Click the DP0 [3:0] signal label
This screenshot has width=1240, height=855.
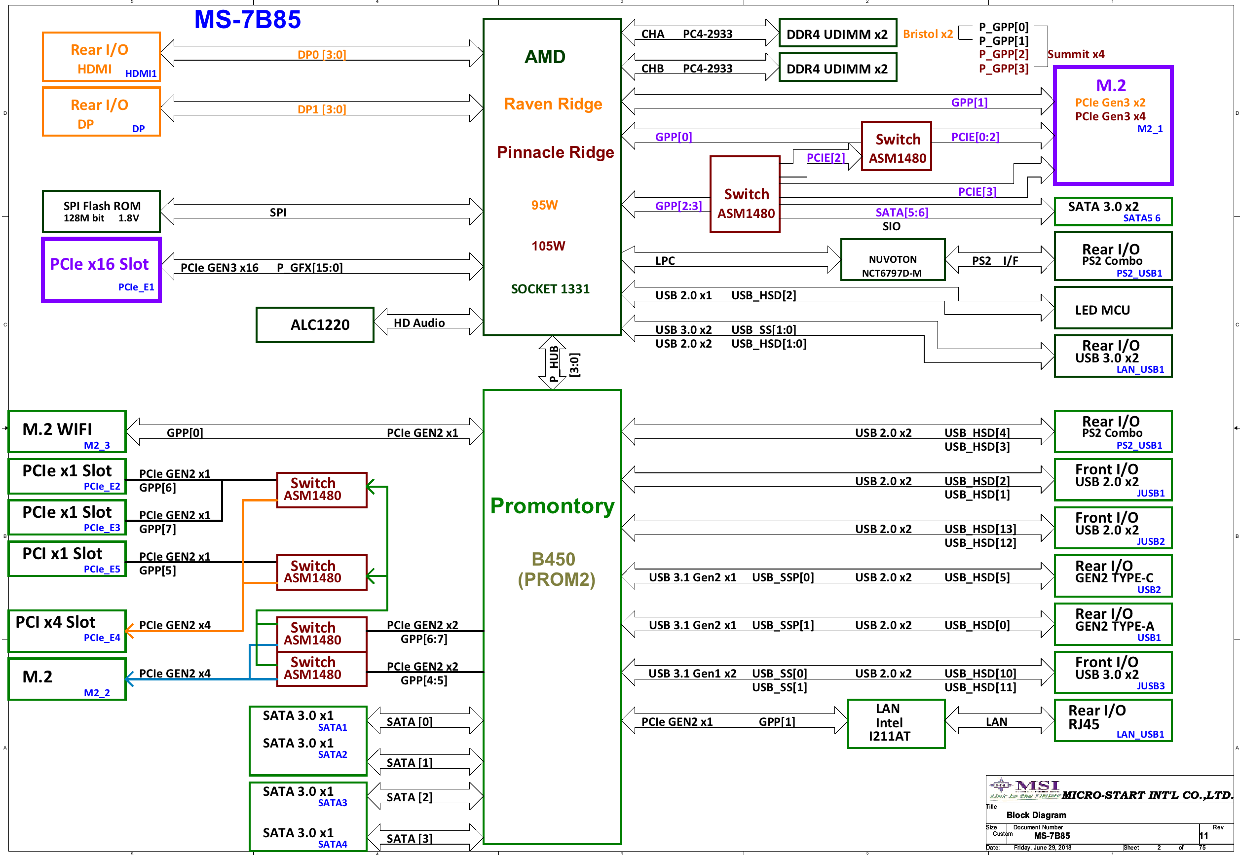point(322,55)
